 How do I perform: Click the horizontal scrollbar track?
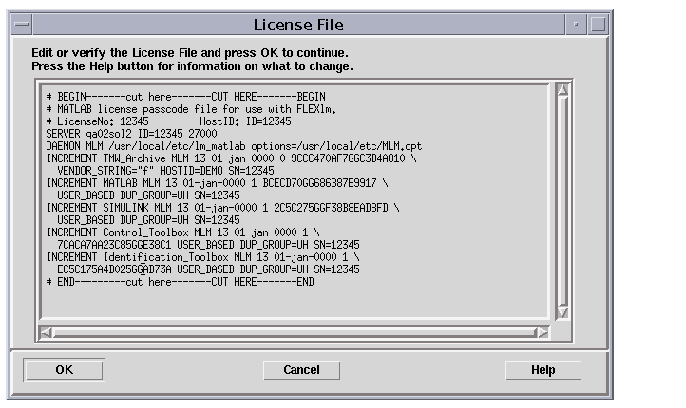(x=294, y=333)
